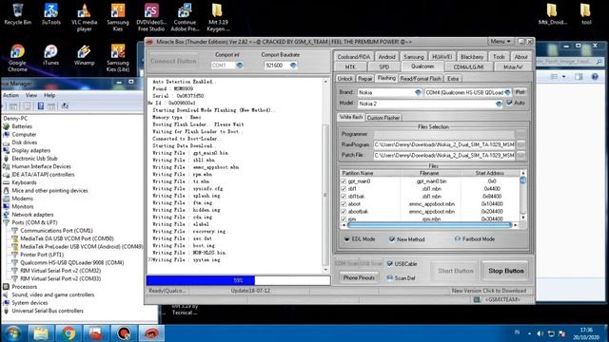Click the Phone Pinouts button
The width and height of the screenshot is (609, 342).
tap(359, 278)
